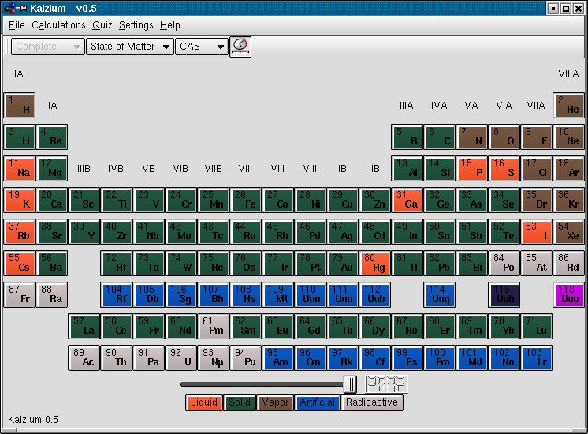Select element 1 Hydrogen (H)
Screen dimensions: 588x434
click(x=20, y=105)
